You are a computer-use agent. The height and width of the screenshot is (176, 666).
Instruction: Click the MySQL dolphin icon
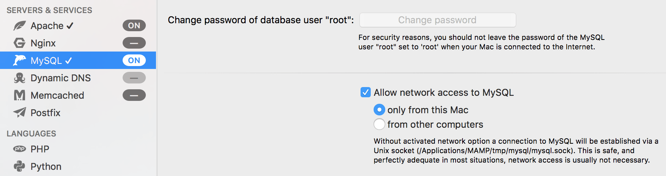[x=20, y=60]
